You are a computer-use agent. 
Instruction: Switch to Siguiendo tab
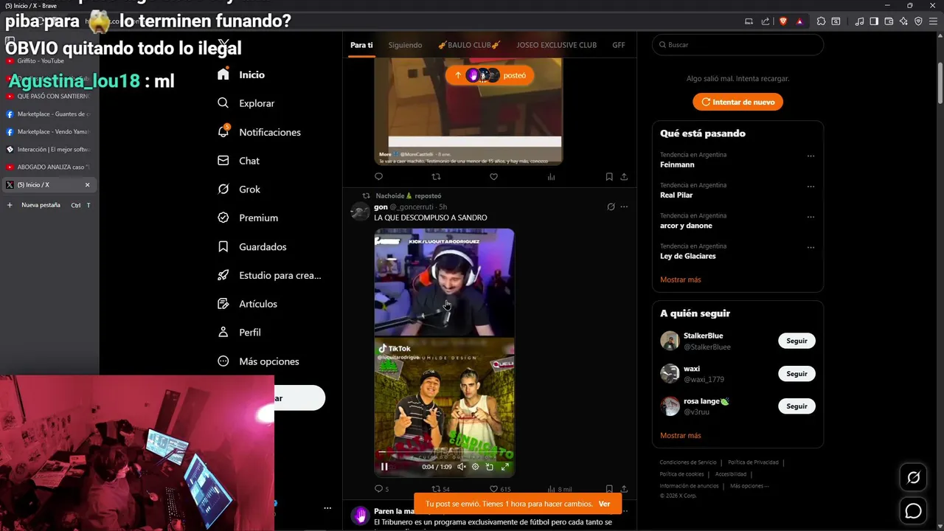405,45
